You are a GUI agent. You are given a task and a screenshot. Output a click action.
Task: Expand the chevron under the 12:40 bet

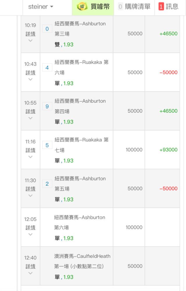(x=31, y=273)
